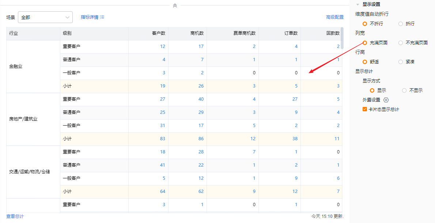Click the table's vertical scrollbar thumb

click(x=342, y=38)
